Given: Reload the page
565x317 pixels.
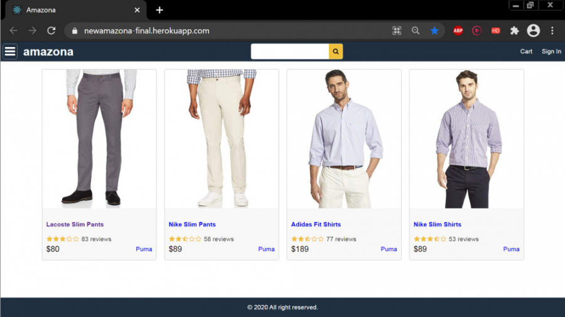Looking at the screenshot, I should pyautogui.click(x=51, y=31).
